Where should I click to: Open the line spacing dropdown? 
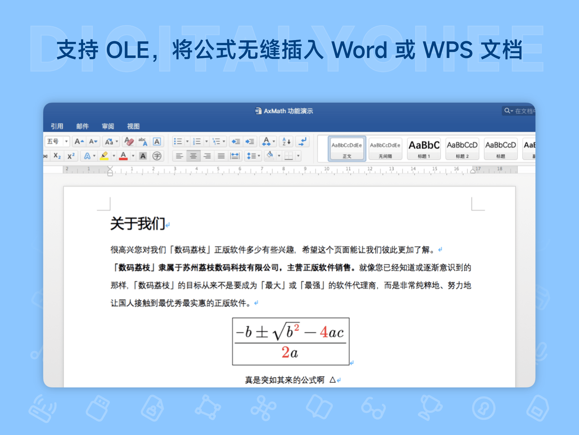click(x=253, y=156)
